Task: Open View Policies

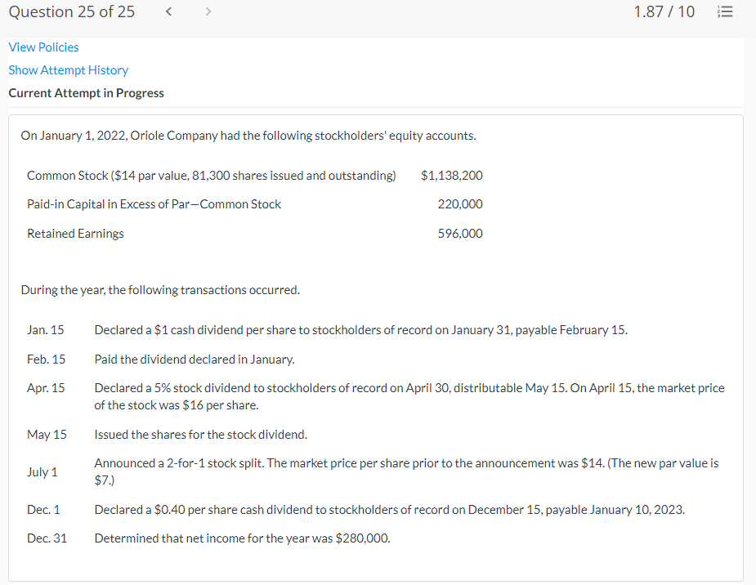Action: point(43,47)
